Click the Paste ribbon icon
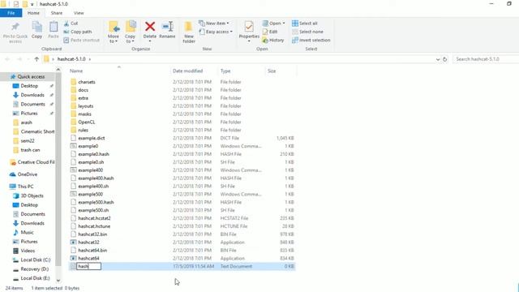 pos(54,27)
